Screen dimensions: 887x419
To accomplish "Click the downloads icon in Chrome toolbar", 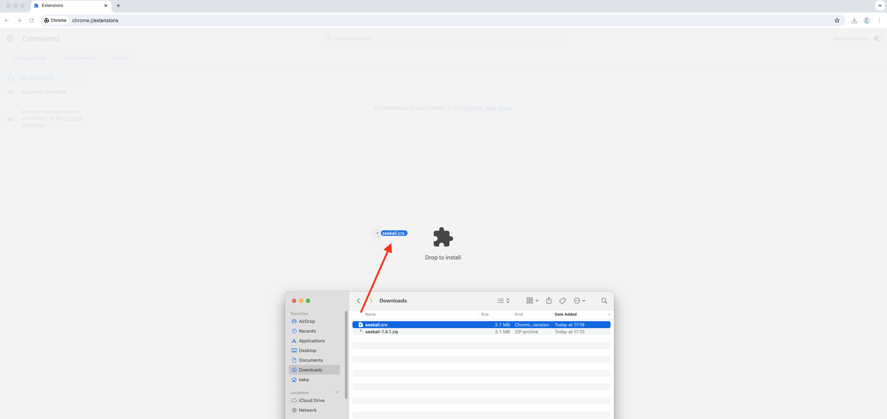I will (854, 20).
